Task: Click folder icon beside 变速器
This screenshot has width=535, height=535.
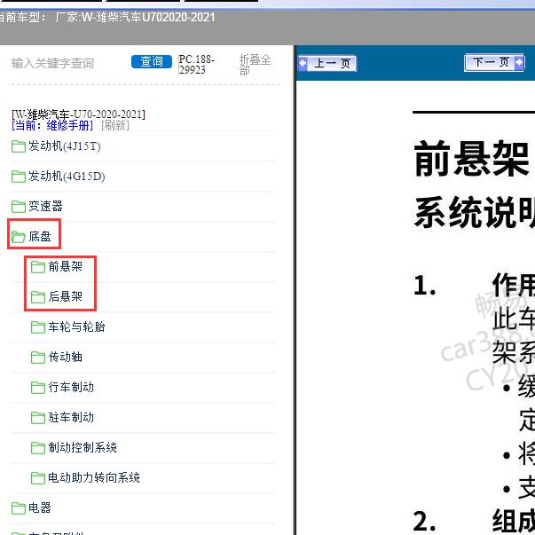Action: tap(19, 207)
